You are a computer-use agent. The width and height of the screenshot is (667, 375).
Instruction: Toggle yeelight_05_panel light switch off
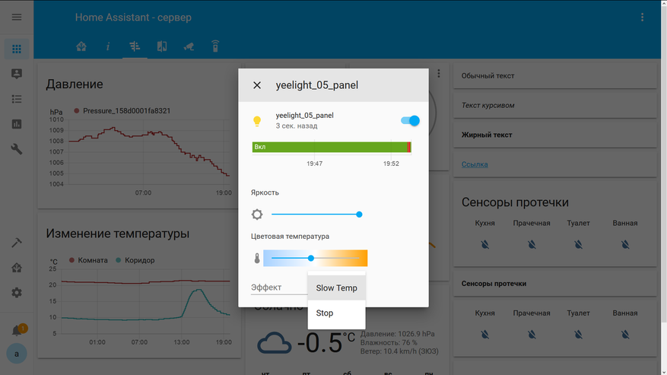coord(411,121)
